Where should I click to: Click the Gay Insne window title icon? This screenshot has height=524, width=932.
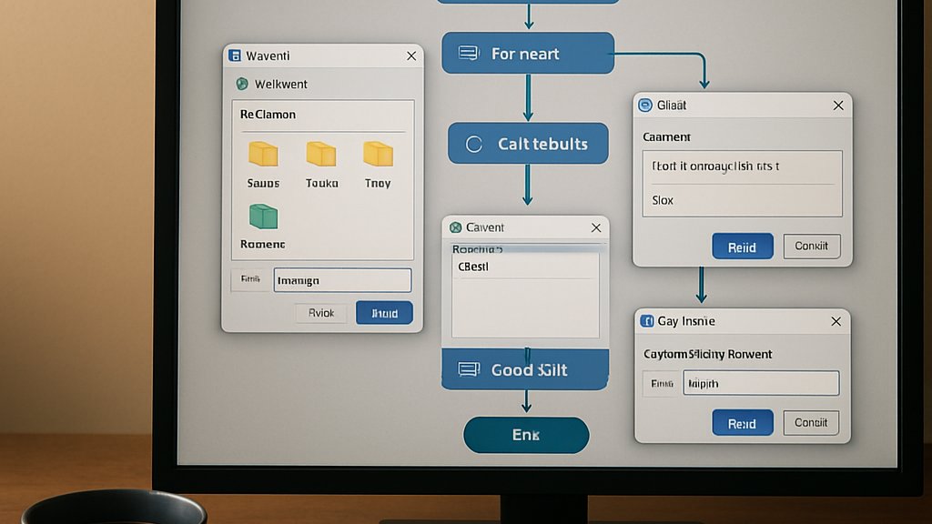[x=647, y=321]
